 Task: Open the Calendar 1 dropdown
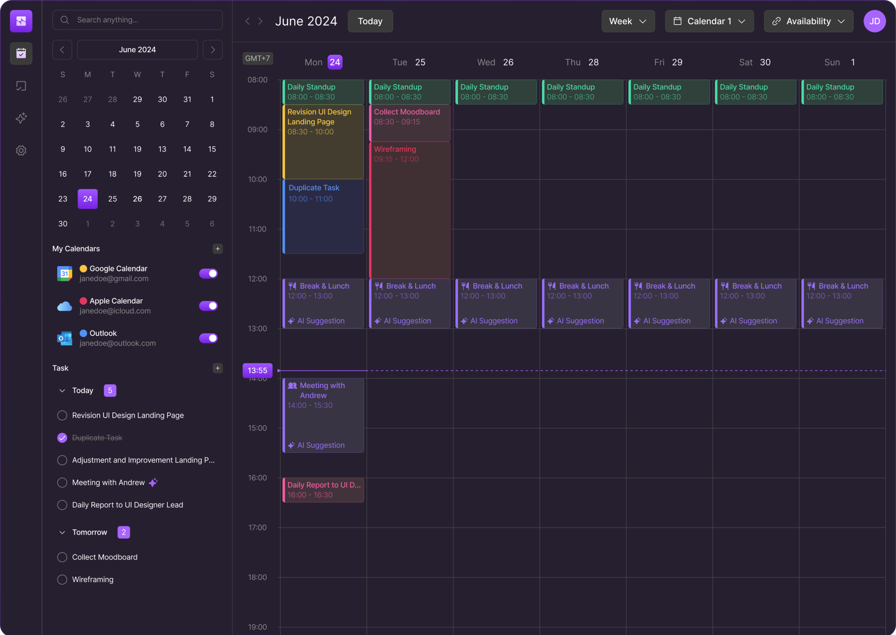point(709,21)
